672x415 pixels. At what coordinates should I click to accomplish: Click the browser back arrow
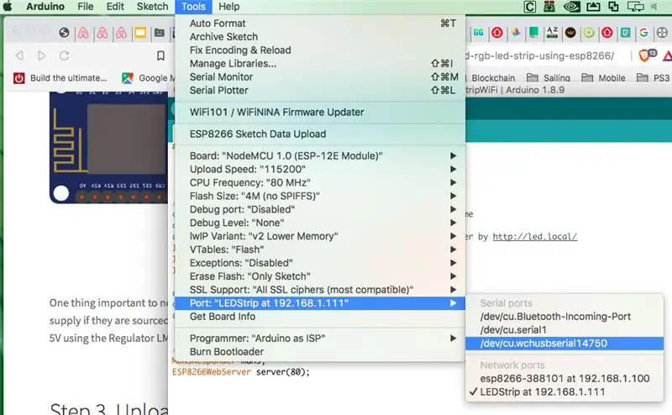pos(19,55)
